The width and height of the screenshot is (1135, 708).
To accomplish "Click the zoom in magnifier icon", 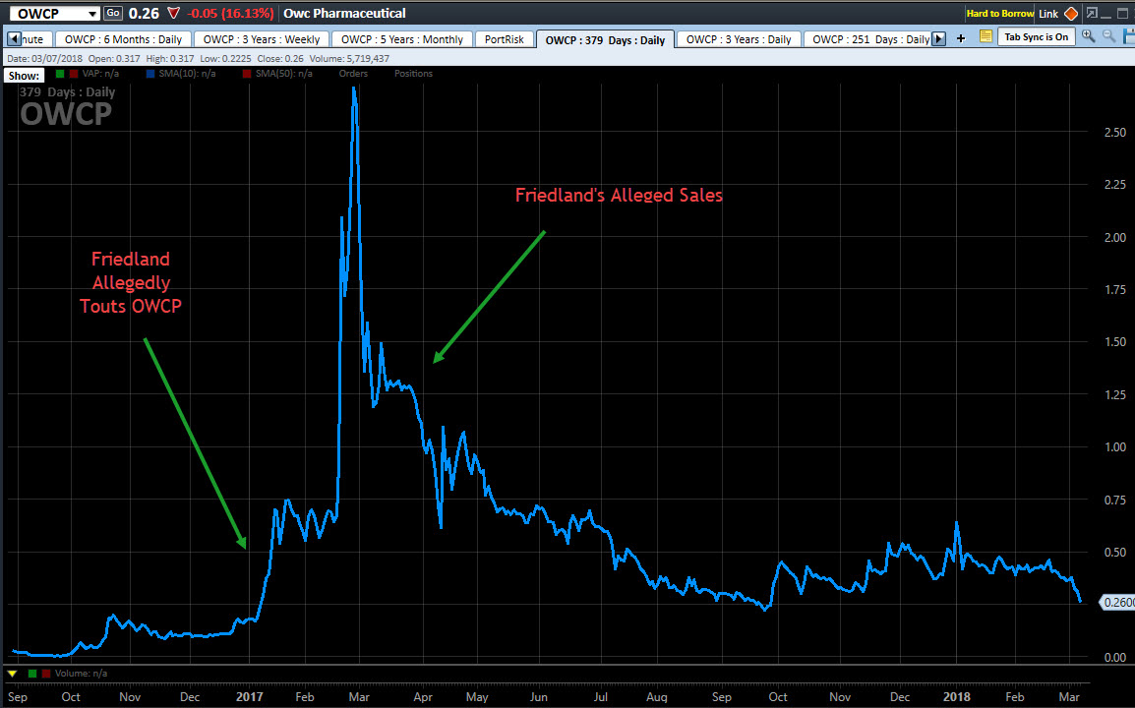I will pos(1088,36).
